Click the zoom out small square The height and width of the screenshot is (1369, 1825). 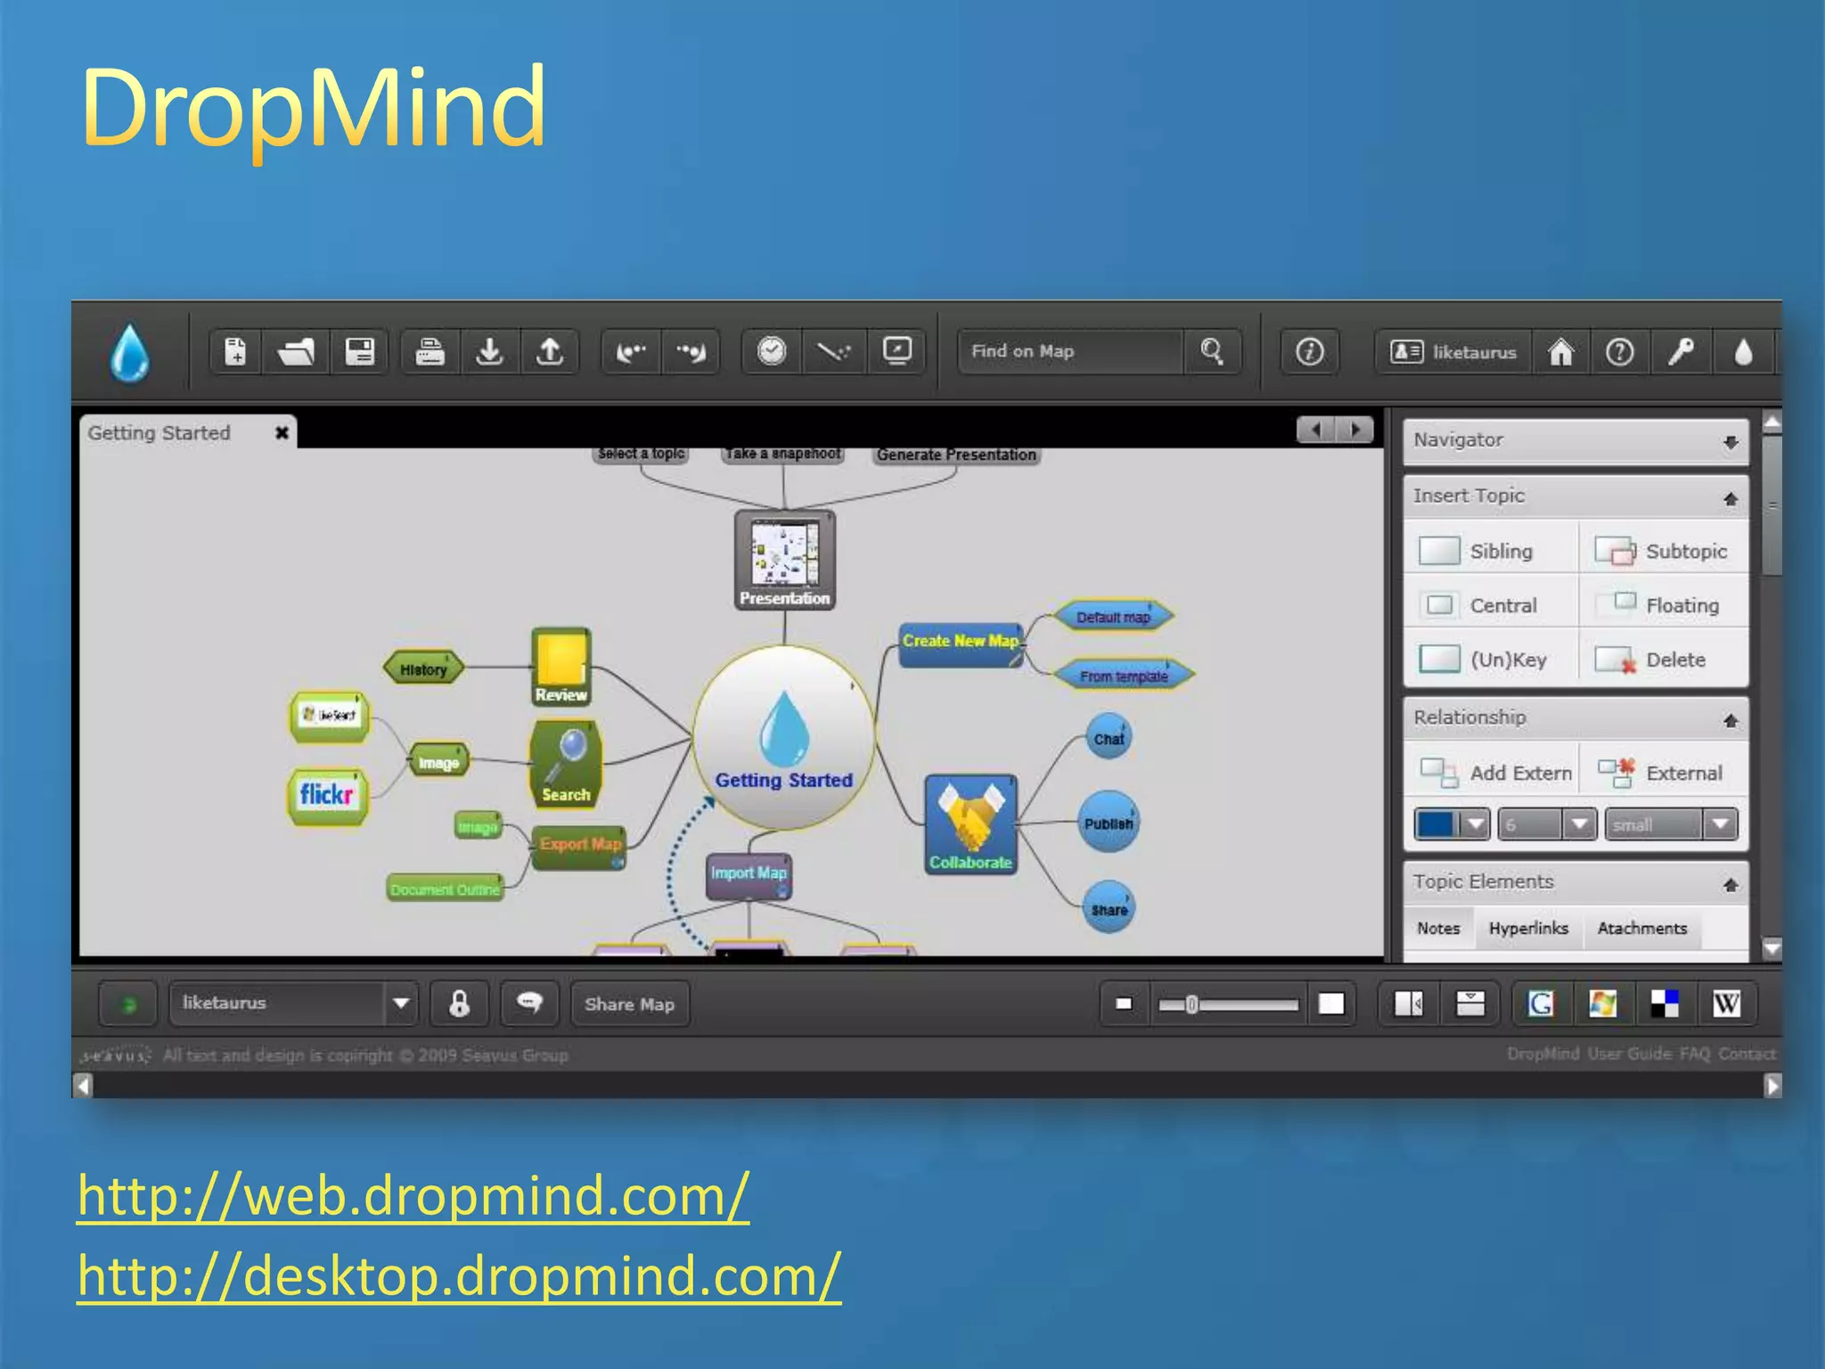(x=1124, y=1004)
